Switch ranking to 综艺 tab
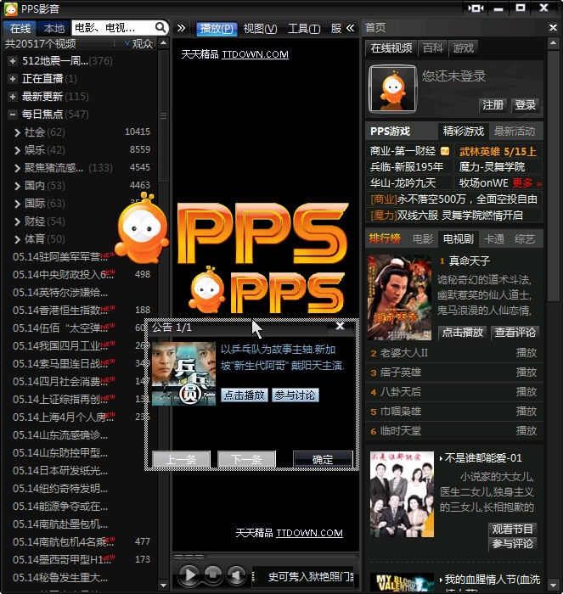Image resolution: width=563 pixels, height=594 pixels. click(525, 238)
